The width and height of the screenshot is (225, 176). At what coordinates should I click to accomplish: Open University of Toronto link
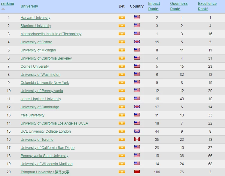pyautogui.click(x=37, y=139)
